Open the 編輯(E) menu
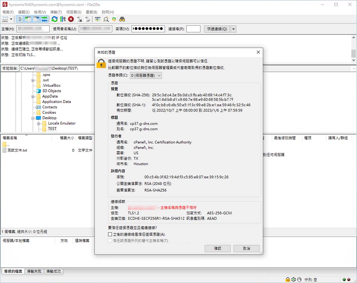Image resolution: width=357 pixels, height=283 pixels. pos(24,12)
